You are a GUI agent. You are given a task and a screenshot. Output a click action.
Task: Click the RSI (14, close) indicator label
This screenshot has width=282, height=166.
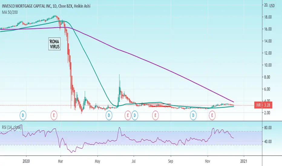coord(12,127)
